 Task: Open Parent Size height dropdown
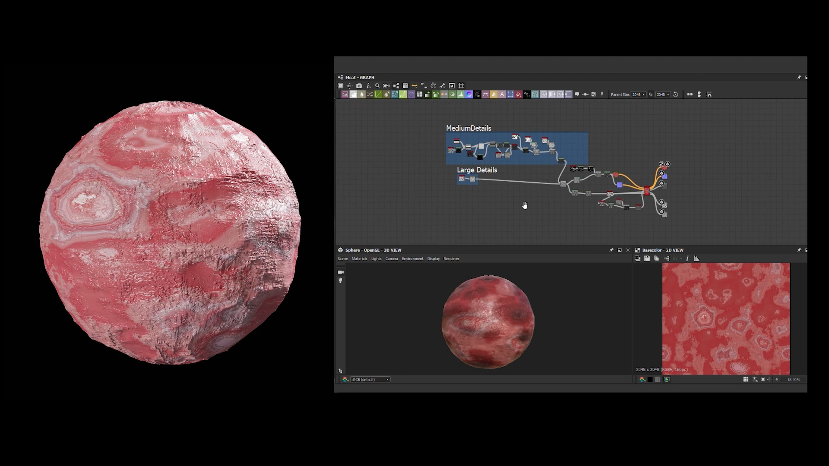pyautogui.click(x=663, y=94)
